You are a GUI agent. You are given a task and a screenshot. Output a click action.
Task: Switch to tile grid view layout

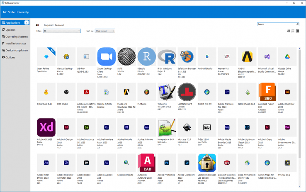[297, 31]
